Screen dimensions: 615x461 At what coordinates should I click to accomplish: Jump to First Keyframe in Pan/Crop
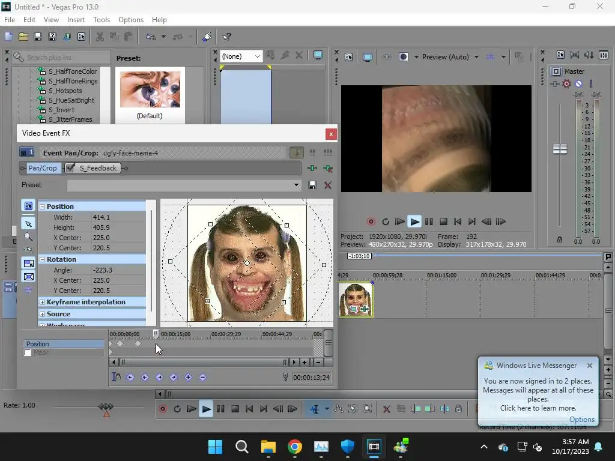(130, 377)
